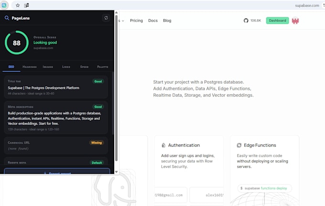The width and height of the screenshot is (325, 206).
Task: Open the Palette tab
Action: (x=103, y=67)
